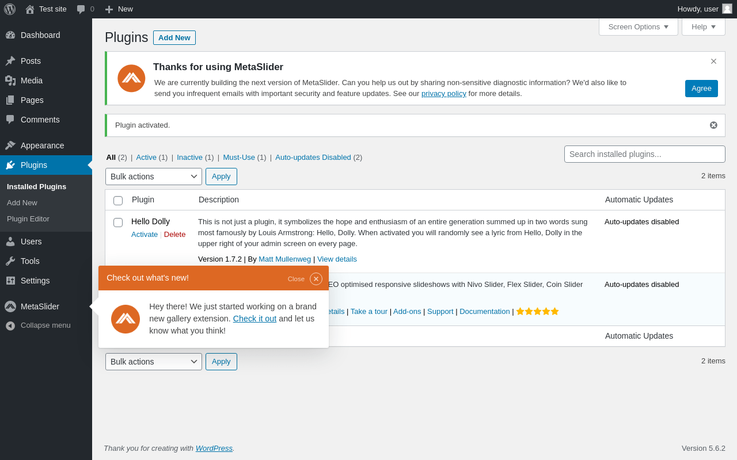737x460 pixels.
Task: Go to Add New plugin submenu
Action: (x=22, y=203)
